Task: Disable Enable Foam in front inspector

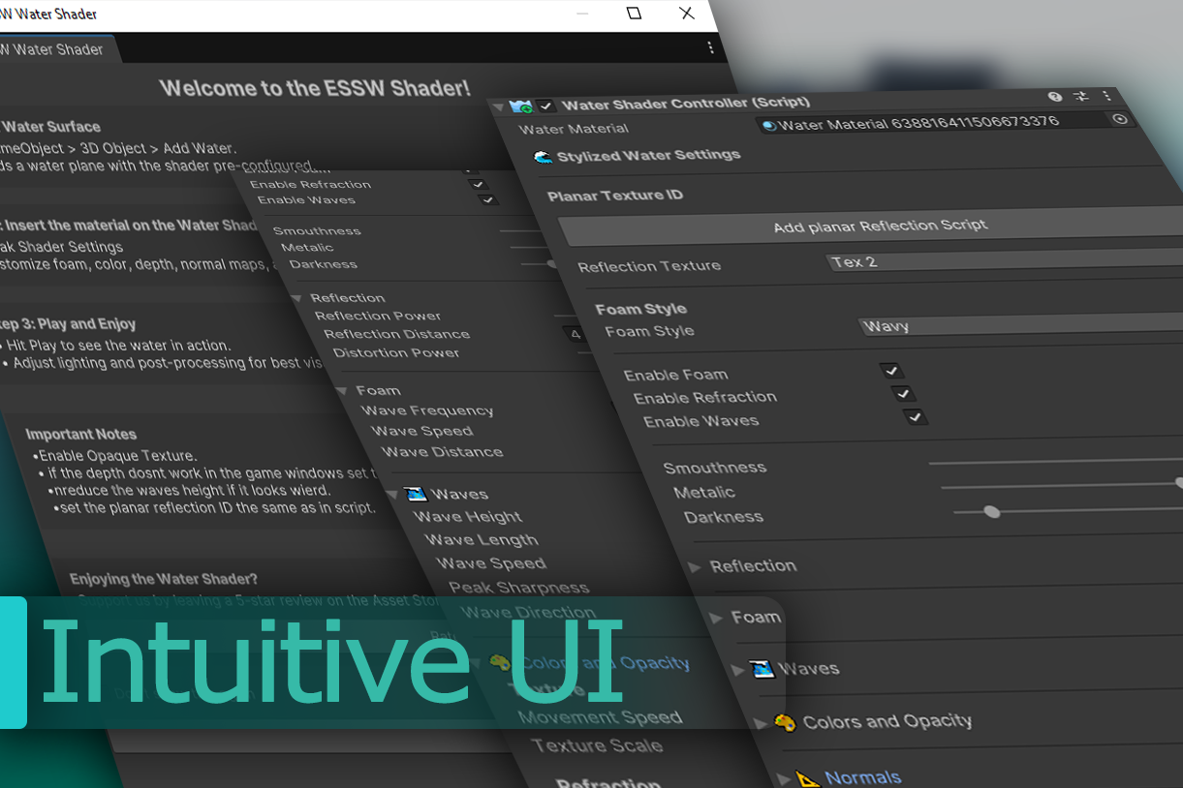Action: point(890,370)
